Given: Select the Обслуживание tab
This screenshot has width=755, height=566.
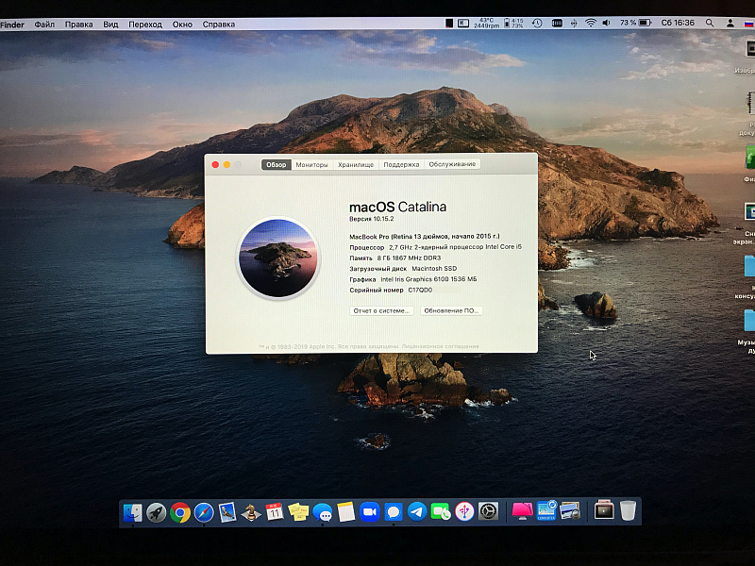Looking at the screenshot, I should click(x=452, y=164).
